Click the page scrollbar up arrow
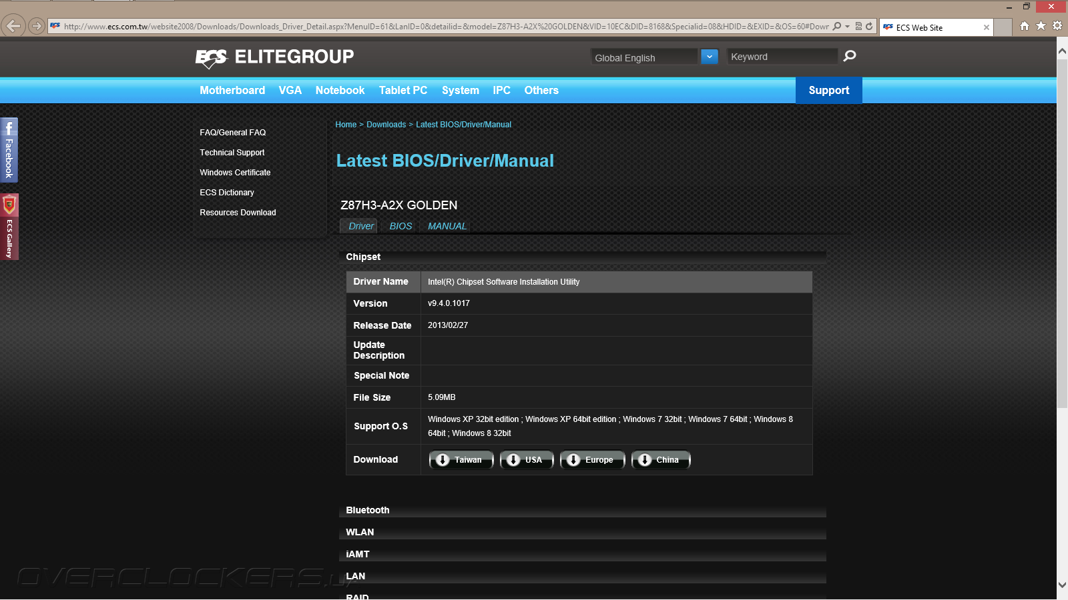This screenshot has width=1068, height=600. [x=1062, y=51]
